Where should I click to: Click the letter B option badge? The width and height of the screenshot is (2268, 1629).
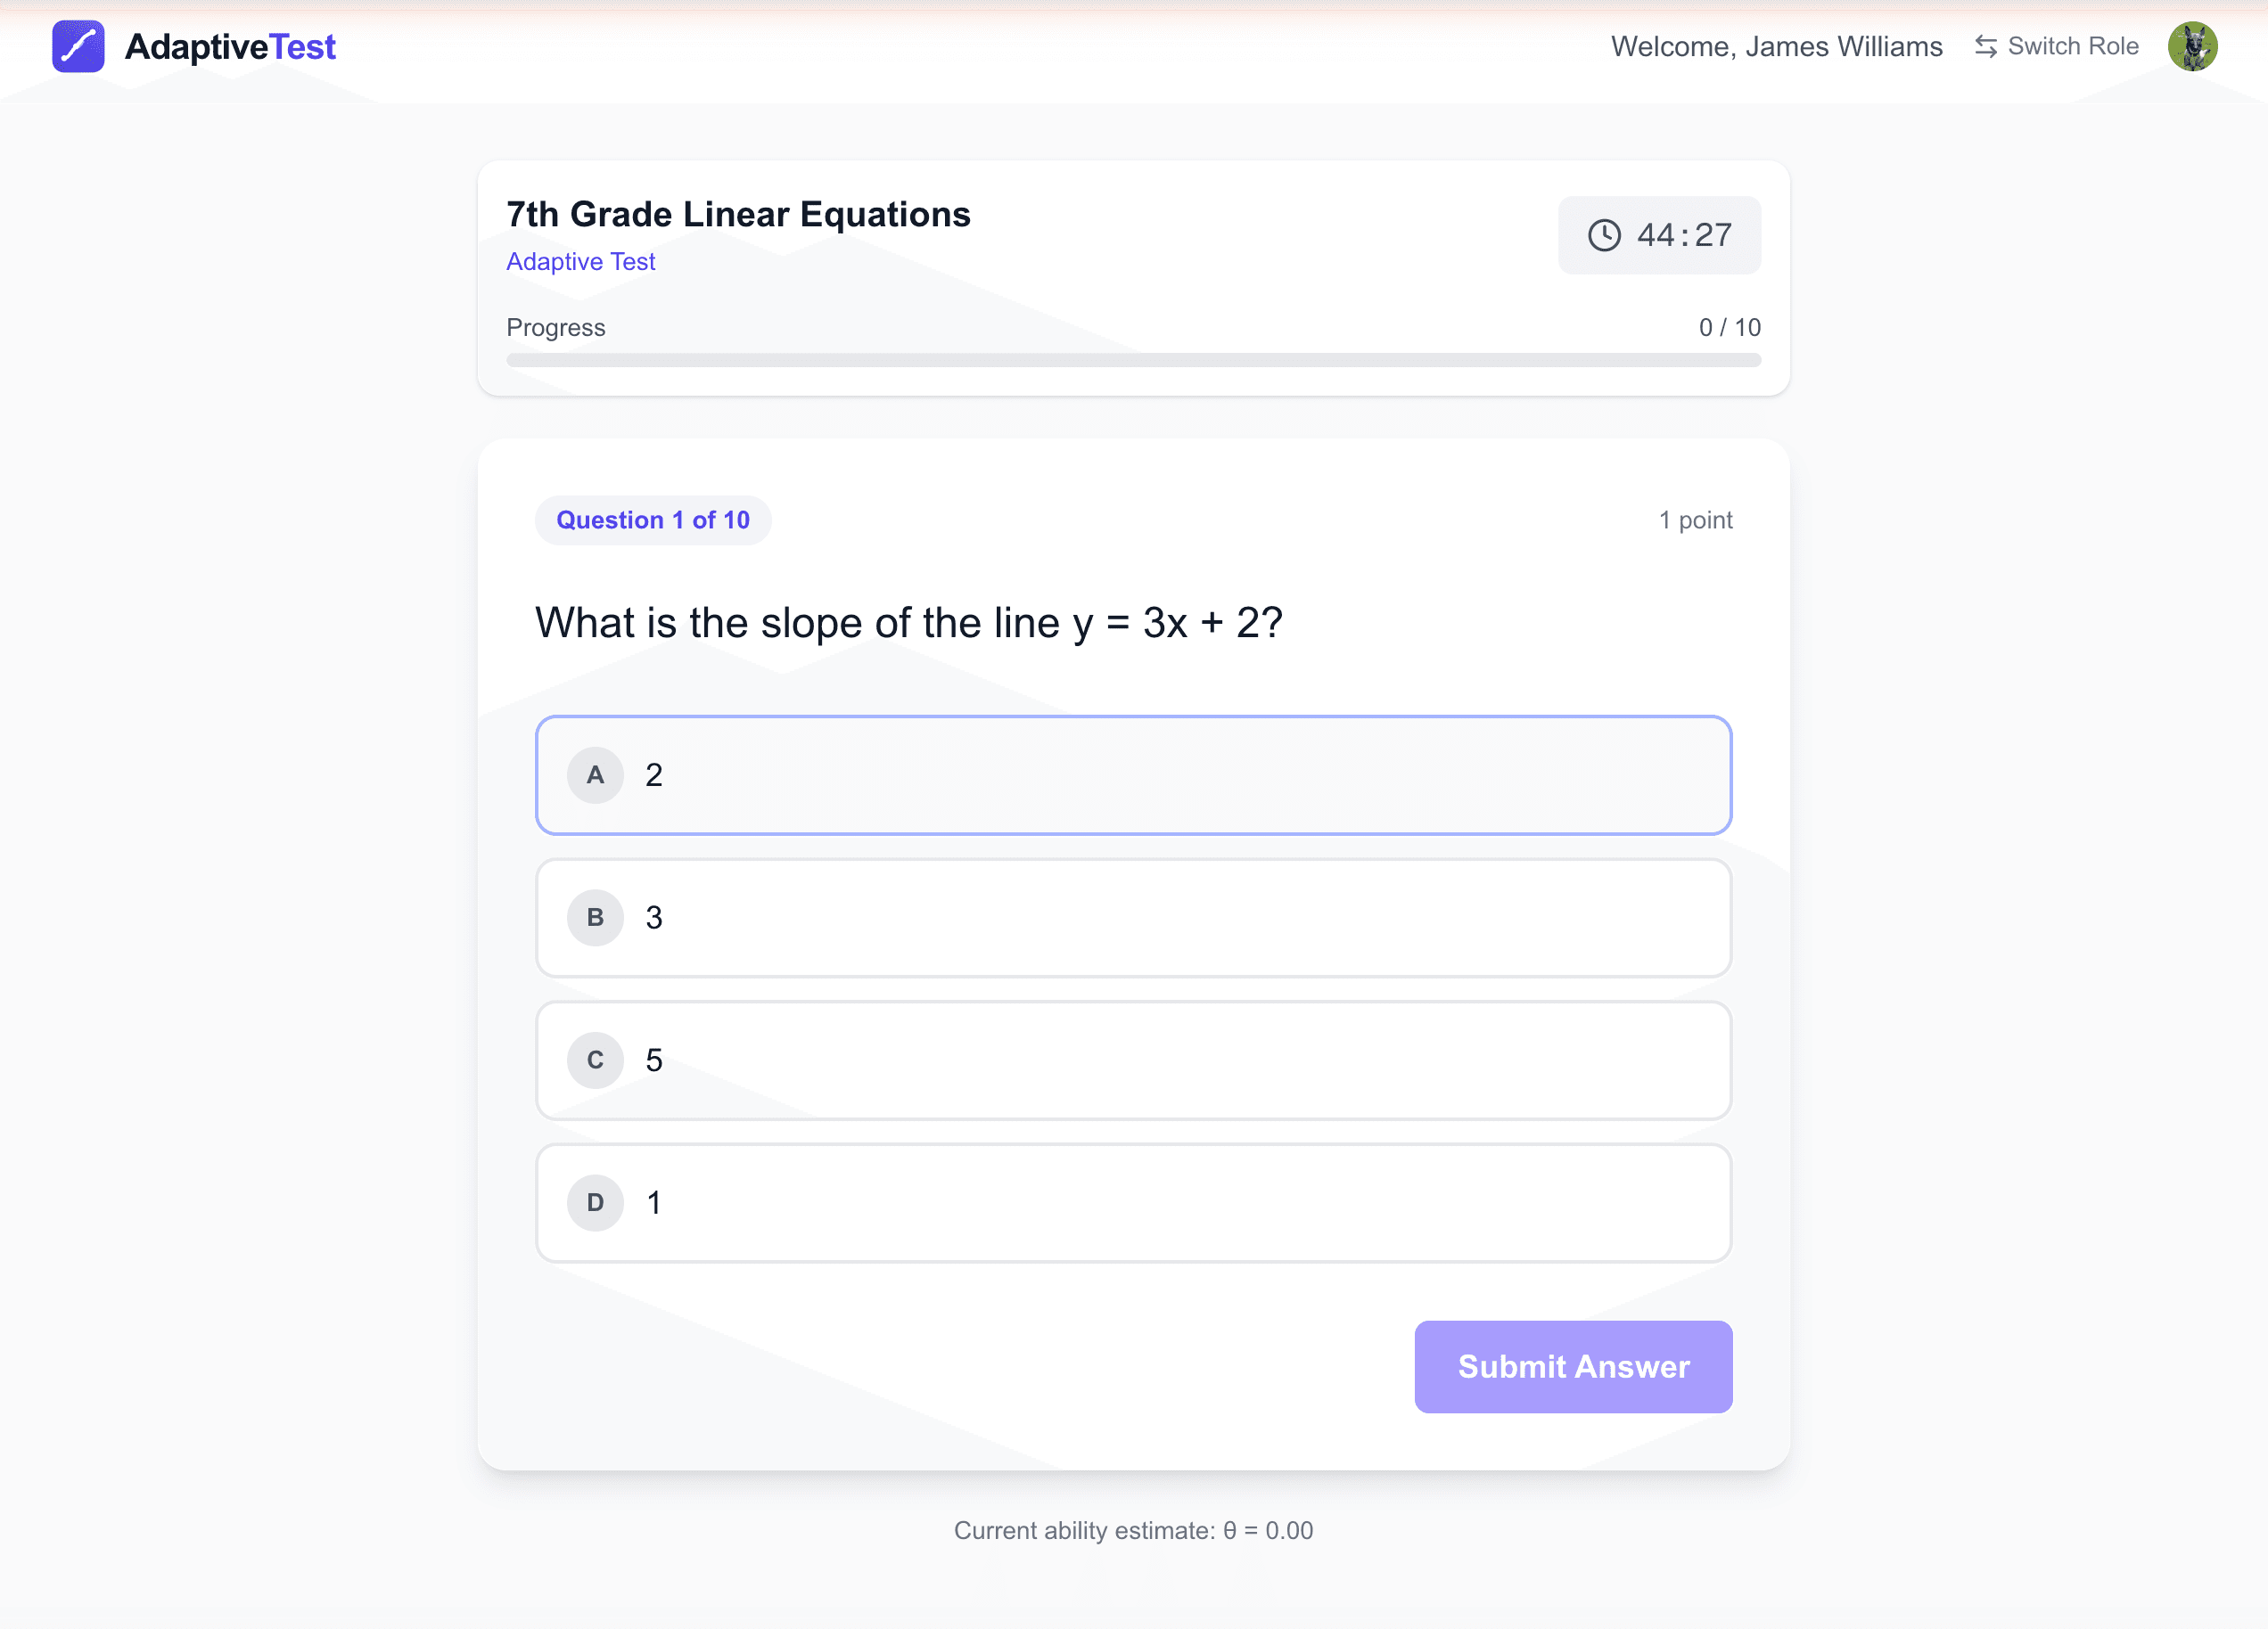[595, 918]
